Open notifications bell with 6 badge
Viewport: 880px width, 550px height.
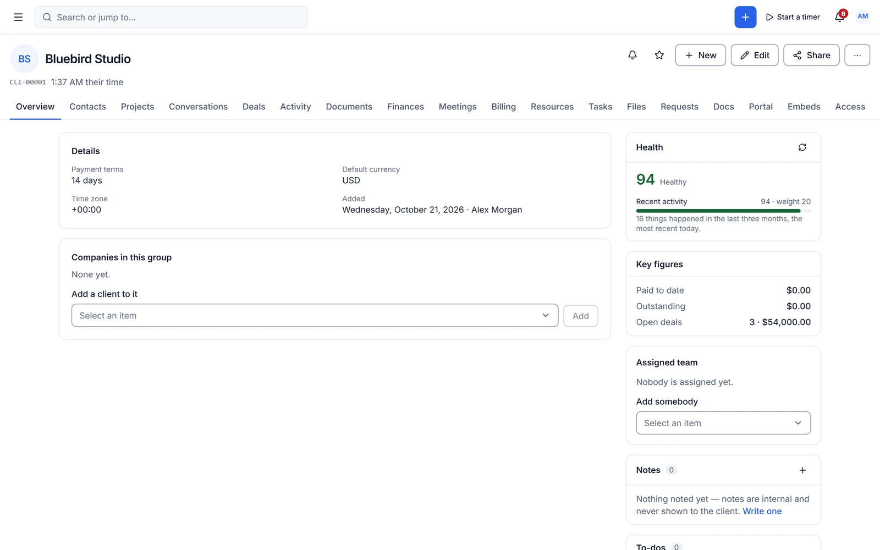coord(840,16)
